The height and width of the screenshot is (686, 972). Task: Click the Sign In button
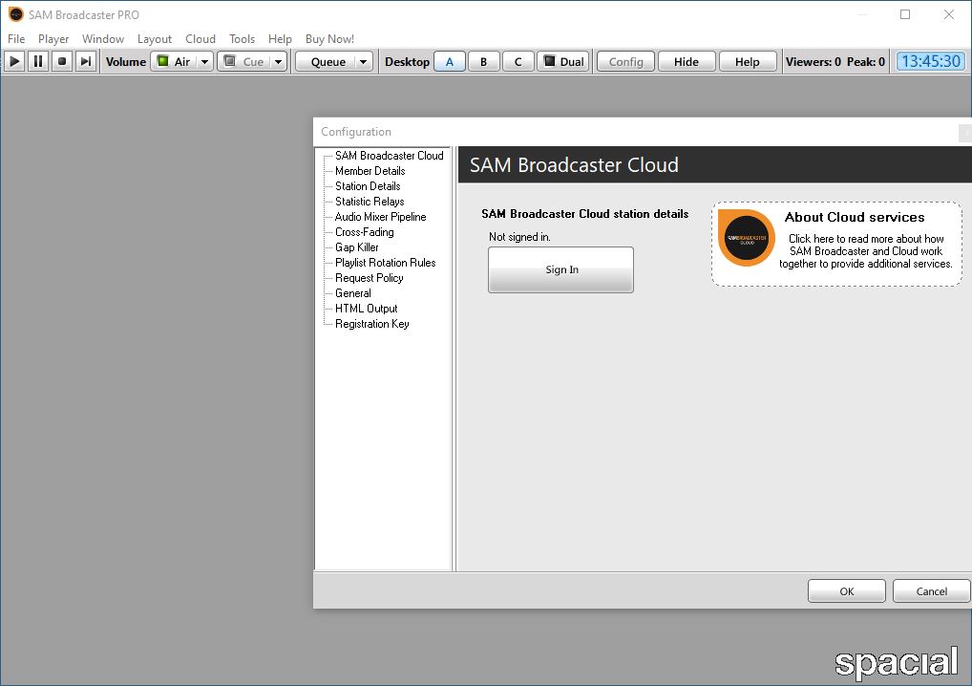[561, 269]
